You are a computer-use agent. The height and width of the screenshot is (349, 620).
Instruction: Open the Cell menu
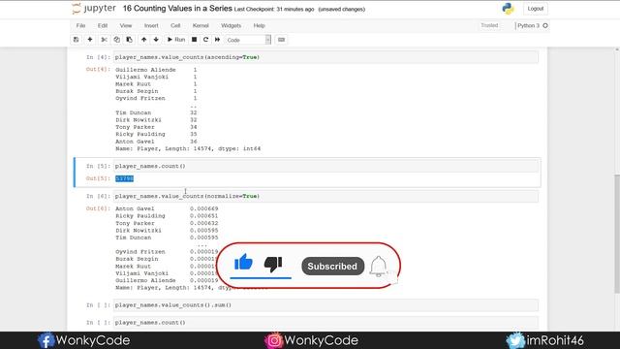coord(175,25)
